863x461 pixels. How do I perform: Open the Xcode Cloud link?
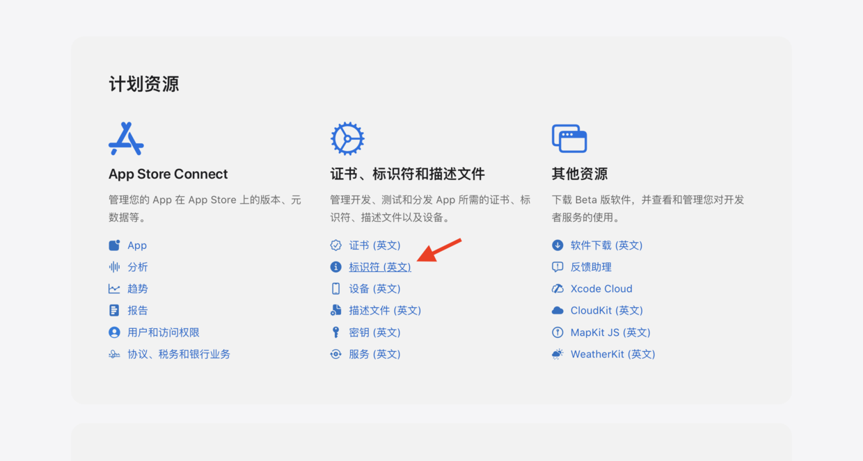(x=601, y=289)
